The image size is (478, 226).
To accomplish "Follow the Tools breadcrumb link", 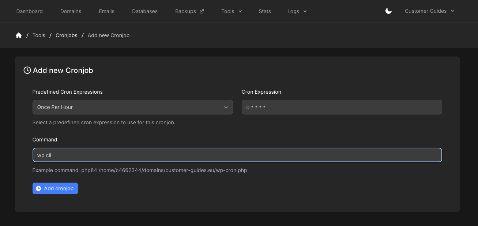I will 39,35.
